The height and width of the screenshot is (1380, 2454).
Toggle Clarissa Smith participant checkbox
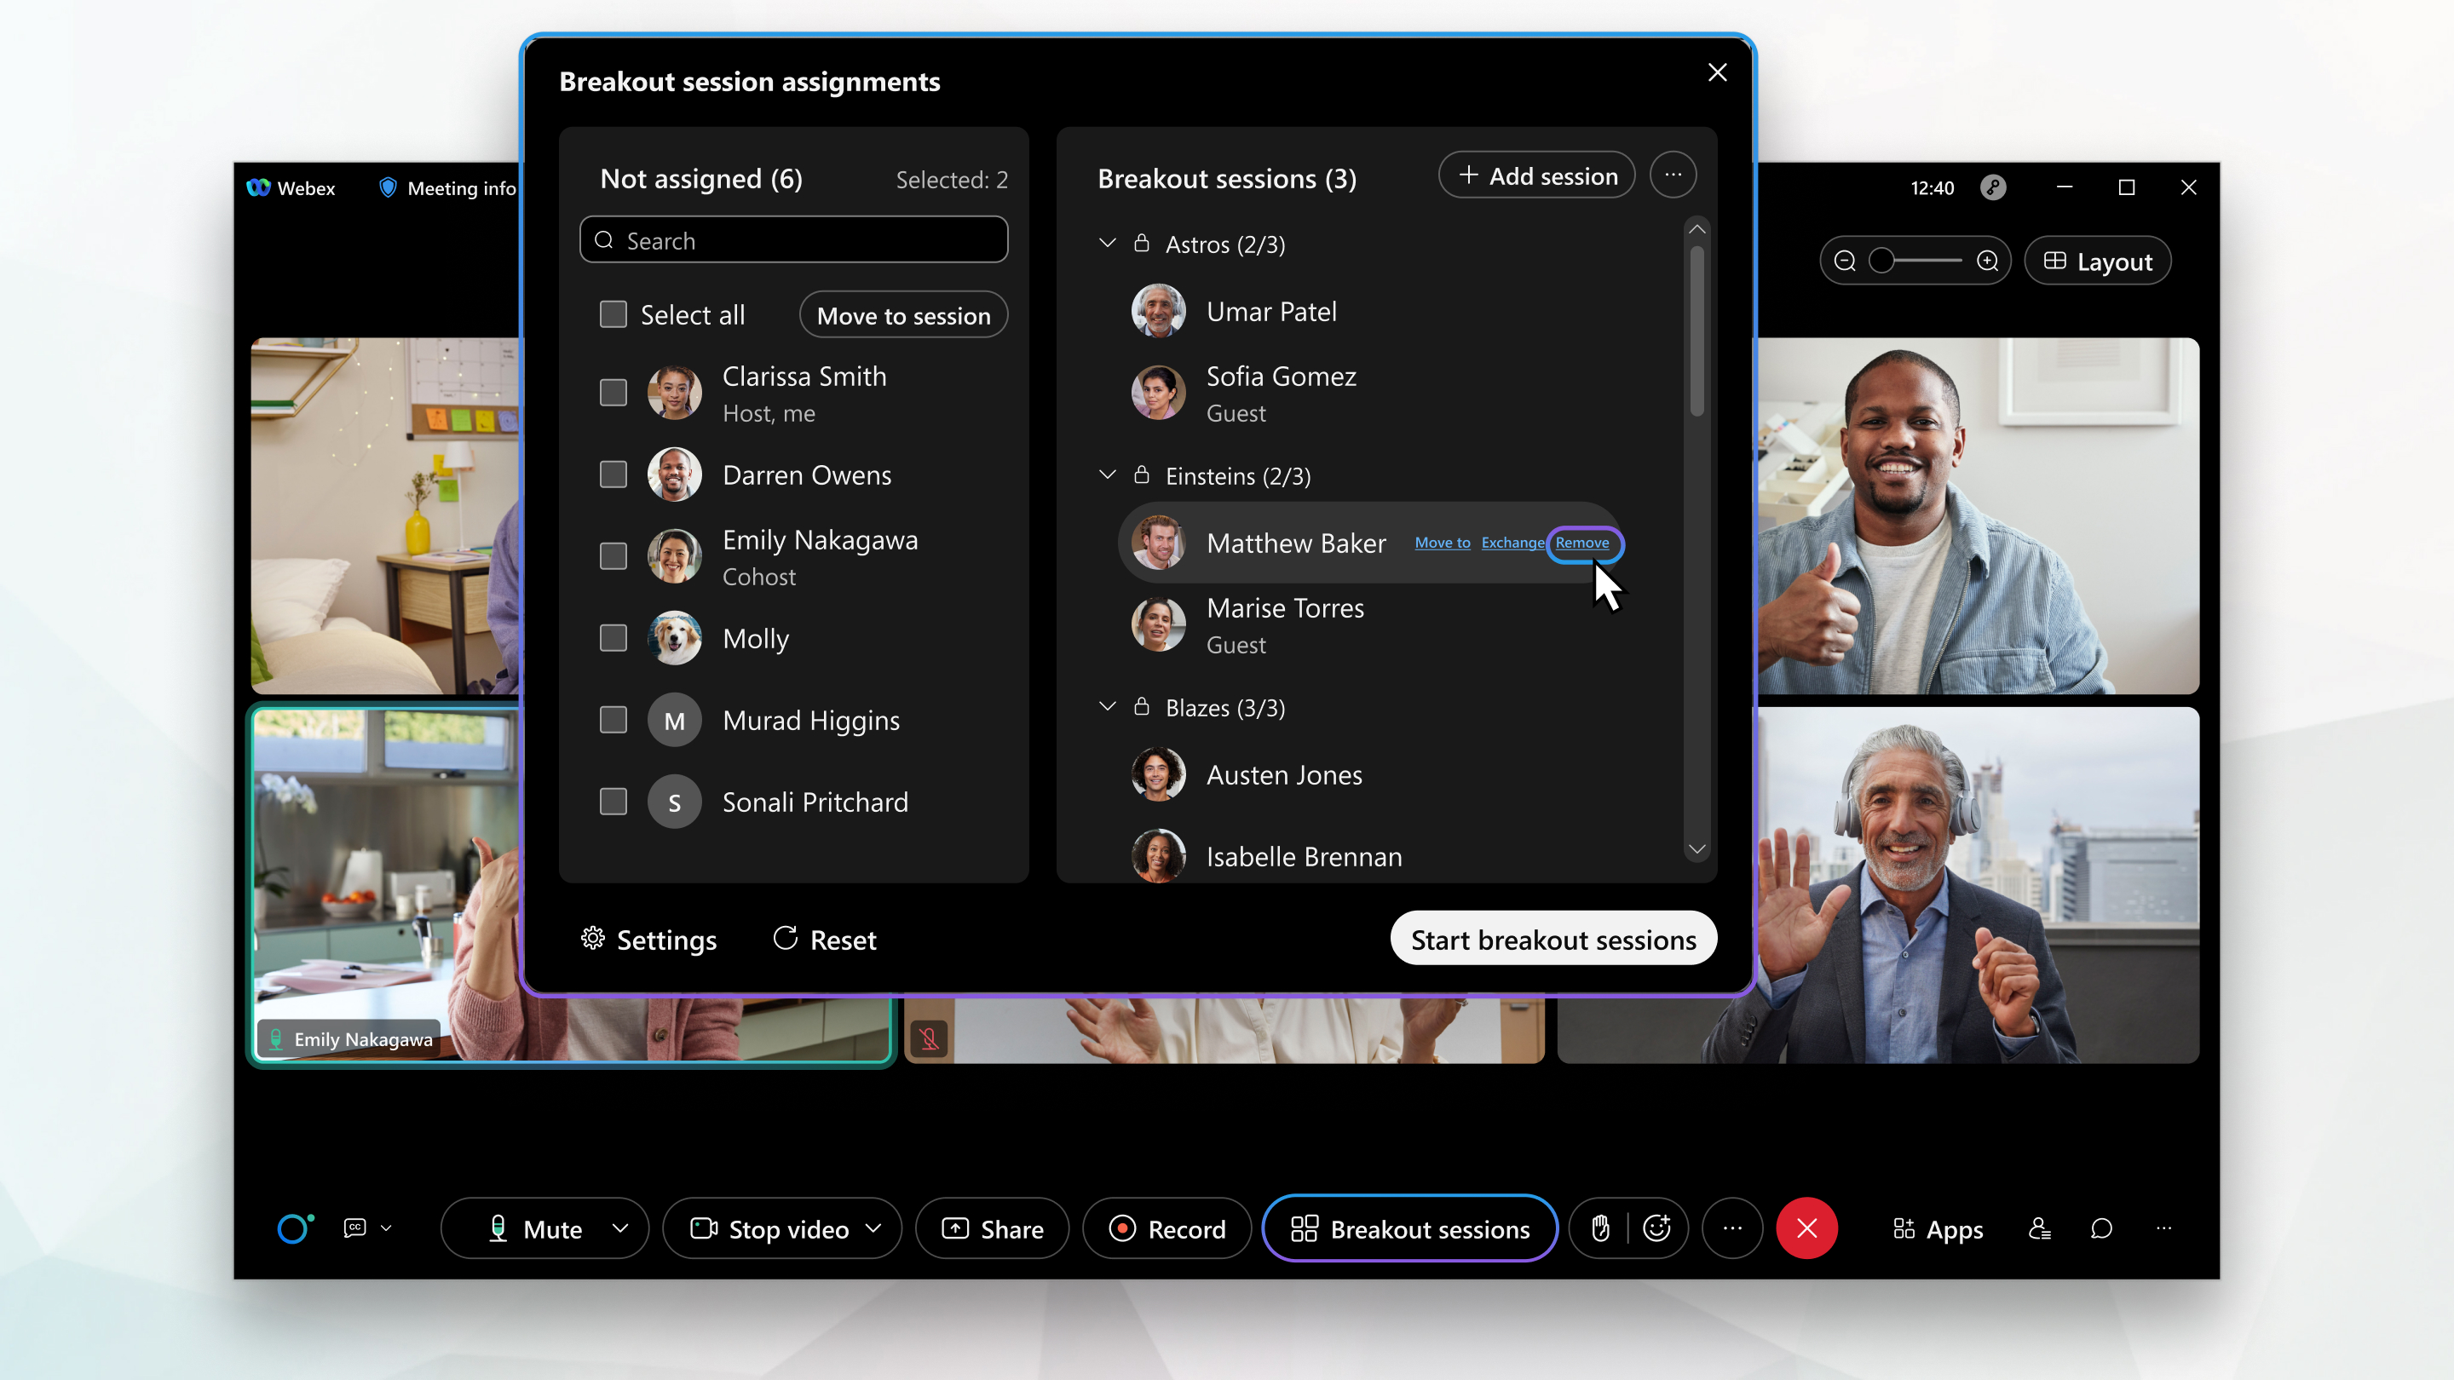tap(613, 393)
